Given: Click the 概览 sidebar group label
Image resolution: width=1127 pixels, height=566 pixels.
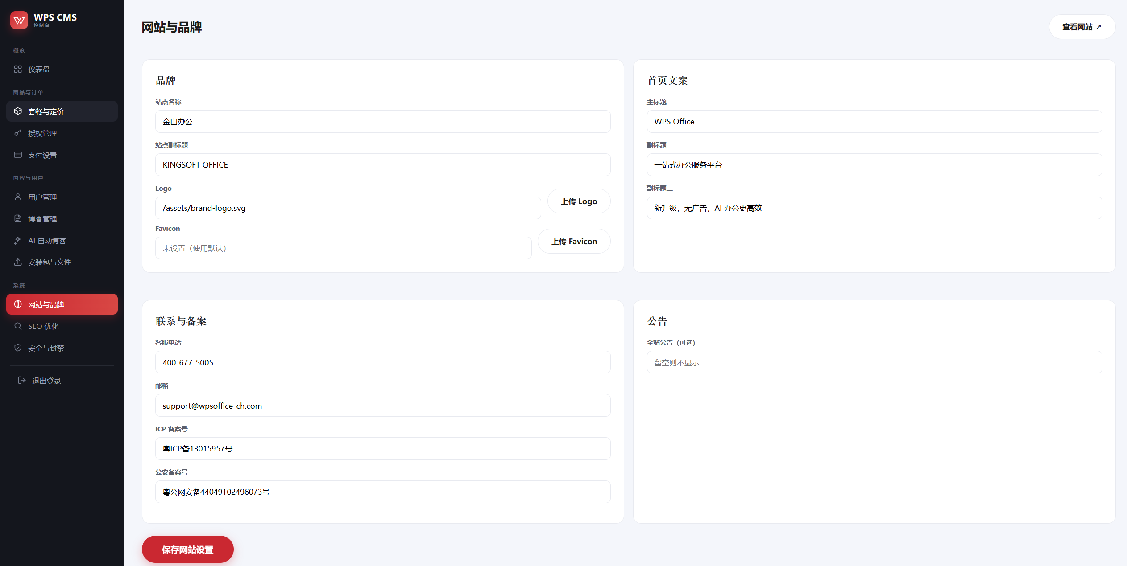Looking at the screenshot, I should pos(19,50).
